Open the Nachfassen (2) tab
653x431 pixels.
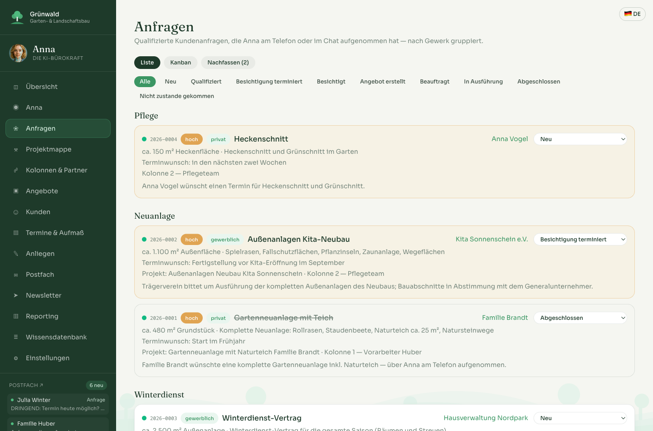click(x=228, y=63)
